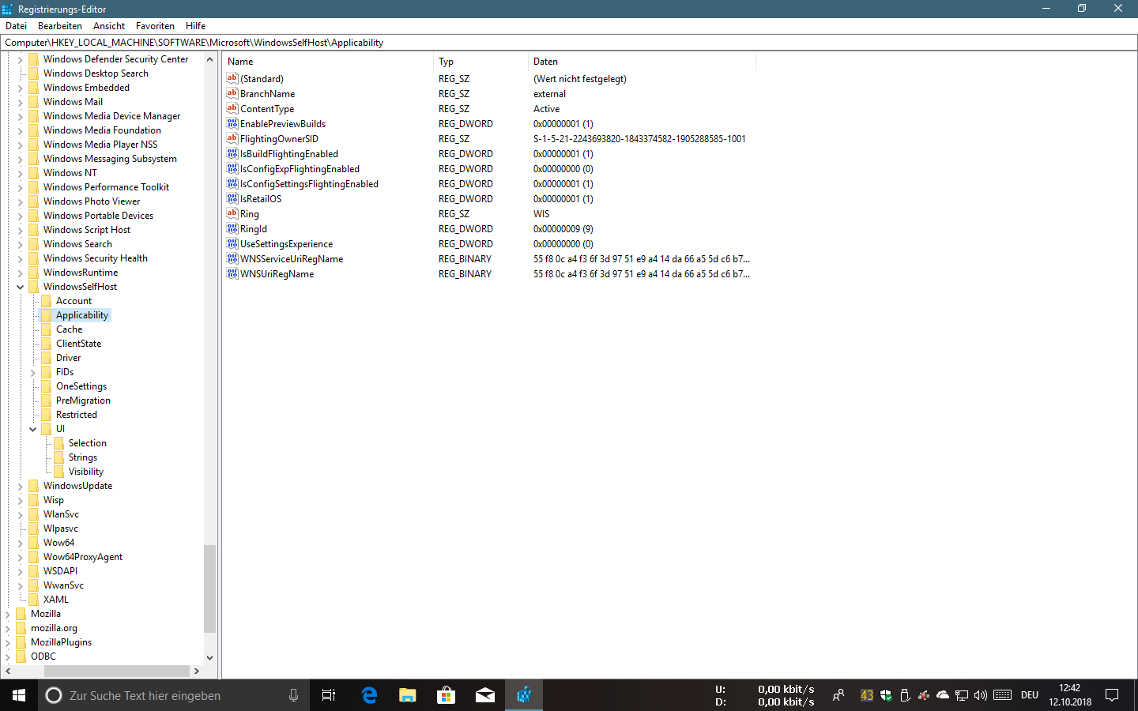The height and width of the screenshot is (711, 1138).
Task: Open the Ansicht menu
Action: pyautogui.click(x=109, y=26)
